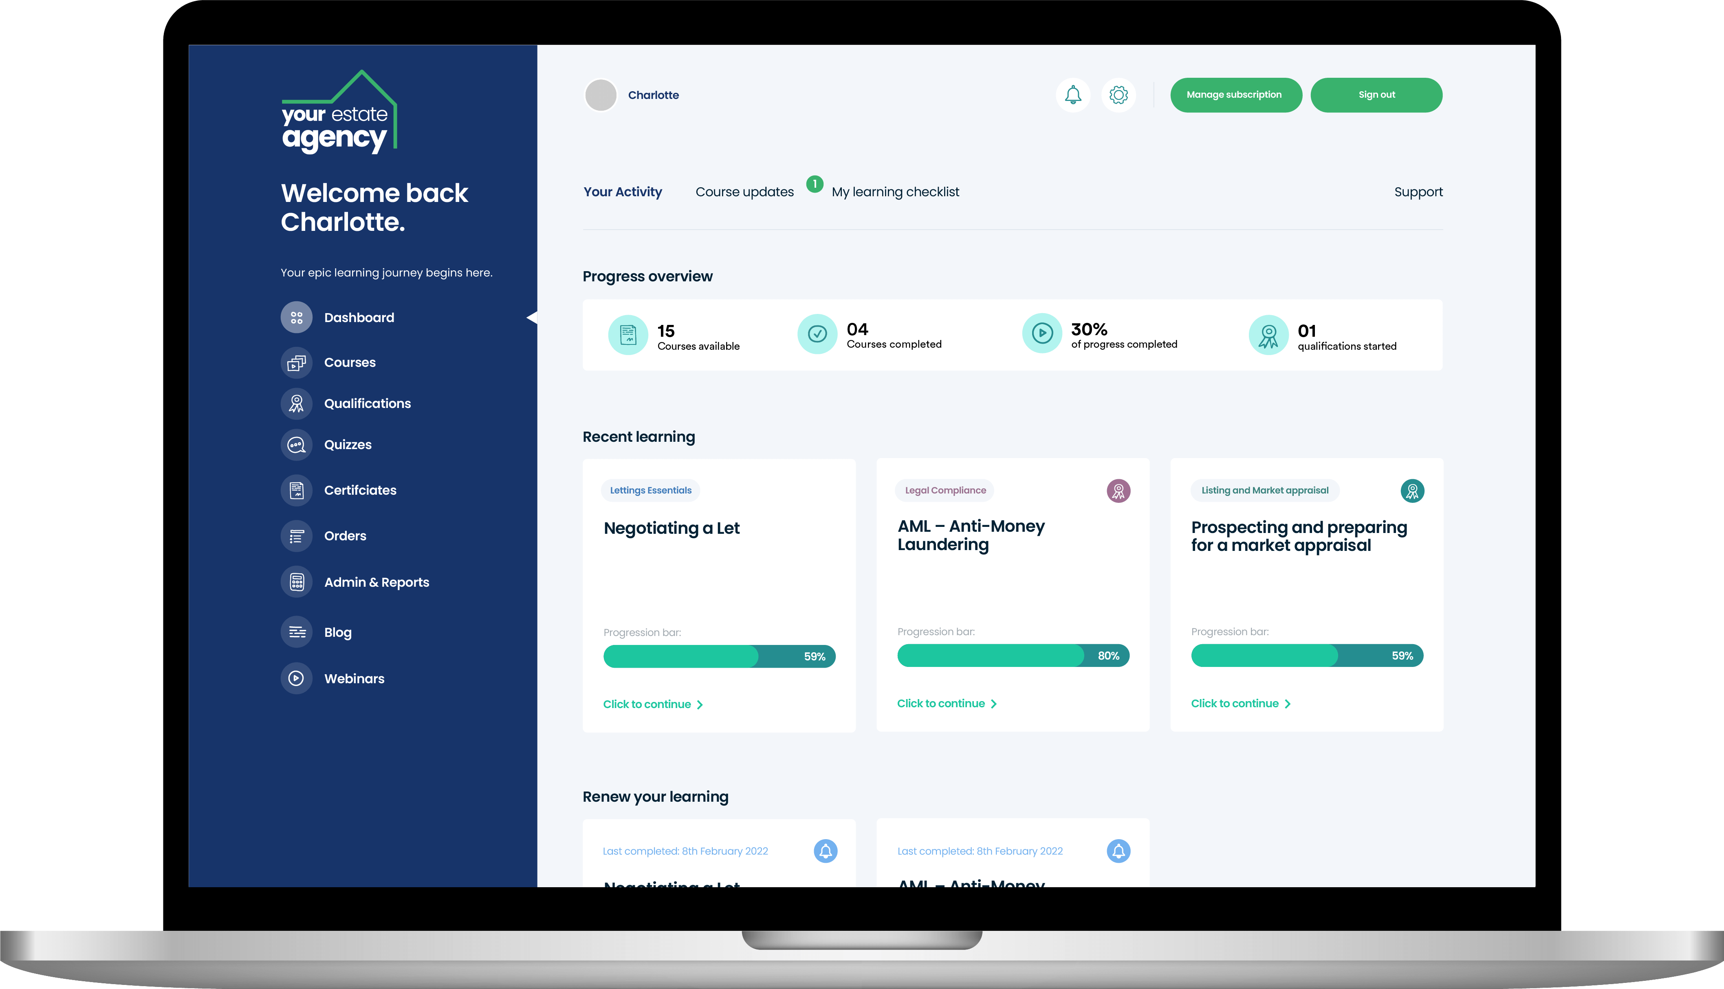Click the Quizzes sidebar icon

pos(296,445)
